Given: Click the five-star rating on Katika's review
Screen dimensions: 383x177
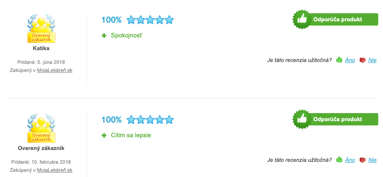Looking at the screenshot, I should [x=150, y=20].
